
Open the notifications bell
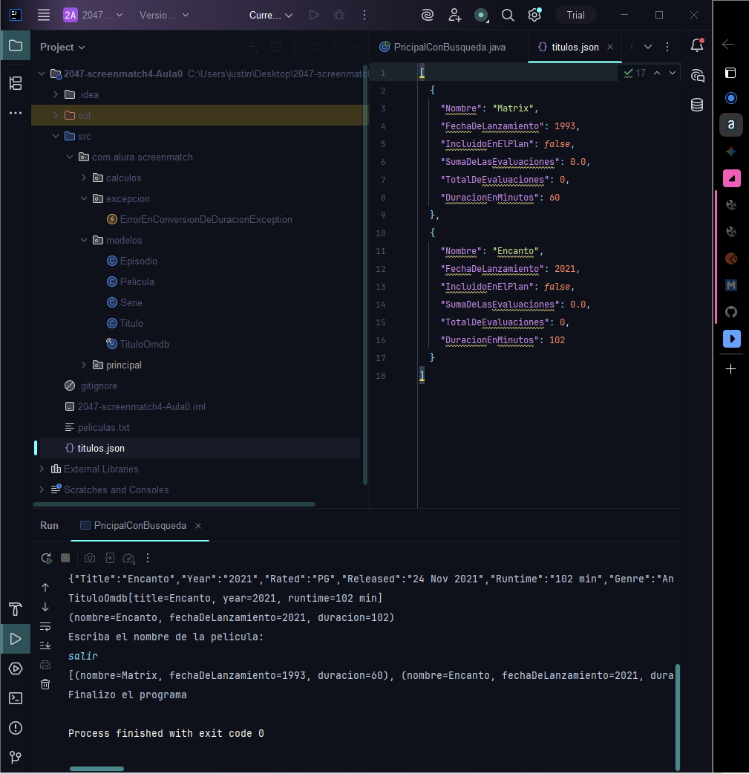click(x=697, y=45)
